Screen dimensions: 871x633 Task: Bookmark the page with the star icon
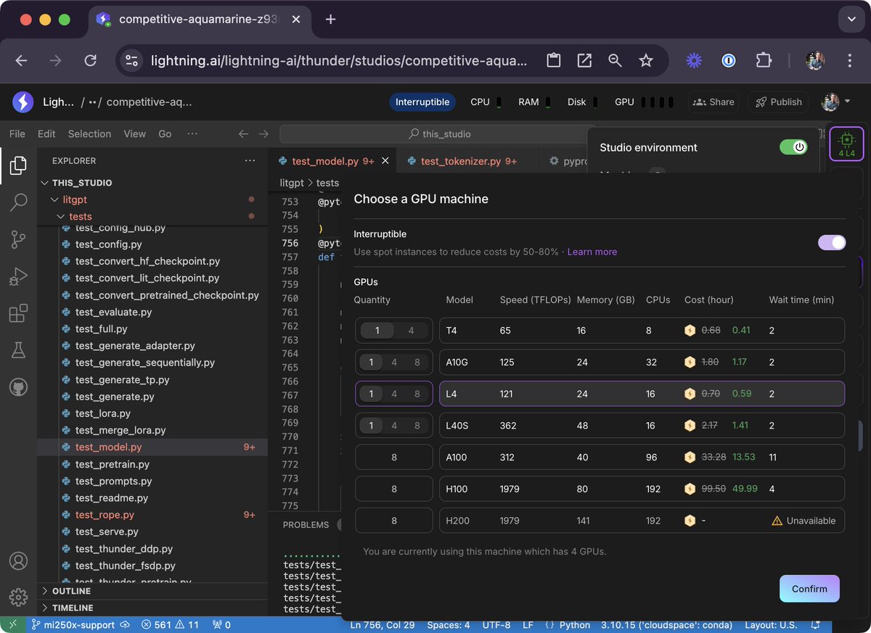click(x=646, y=61)
